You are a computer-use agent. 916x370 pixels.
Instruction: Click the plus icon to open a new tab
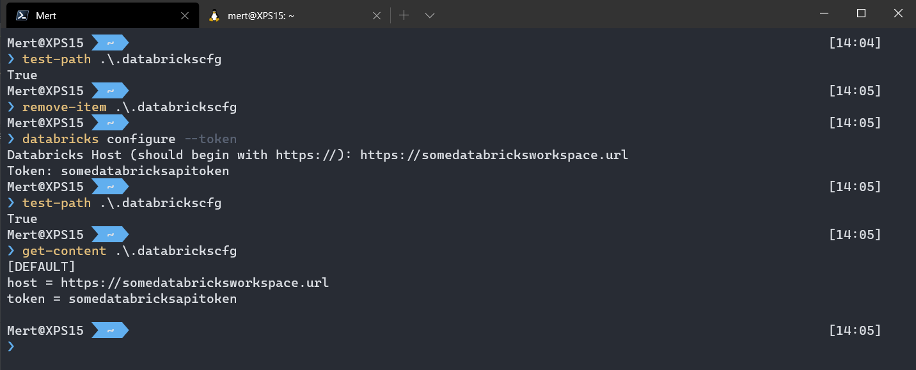pos(404,15)
